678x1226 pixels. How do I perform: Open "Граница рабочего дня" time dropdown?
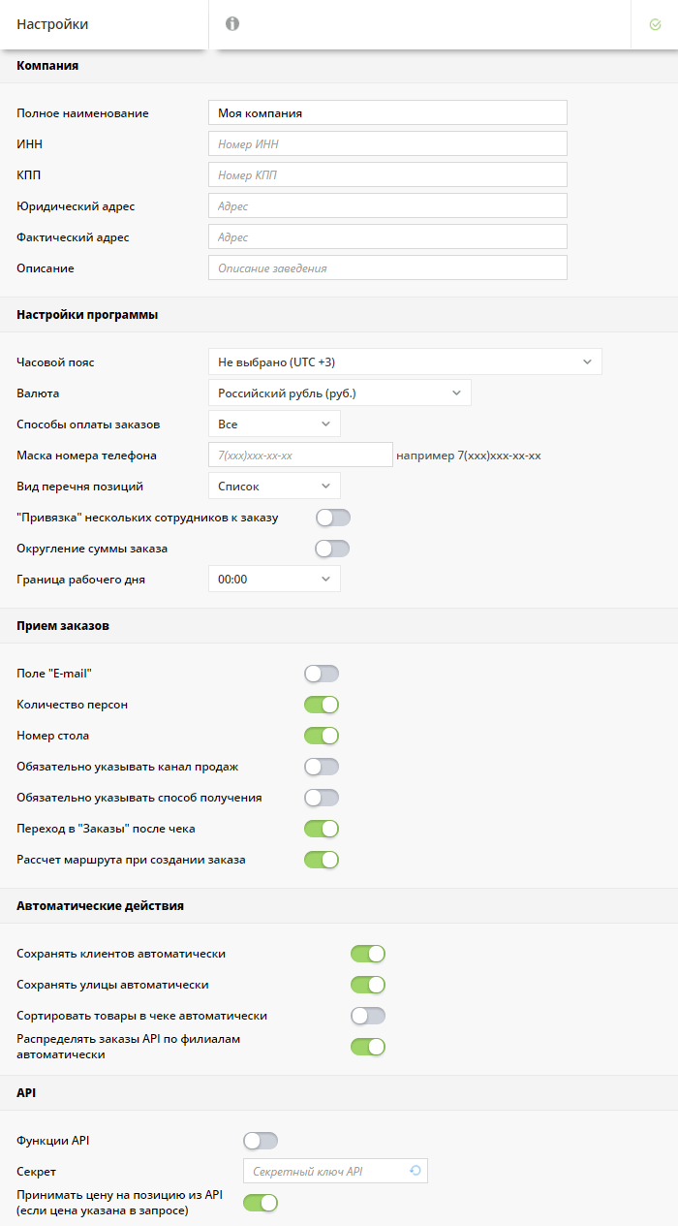pyautogui.click(x=274, y=579)
